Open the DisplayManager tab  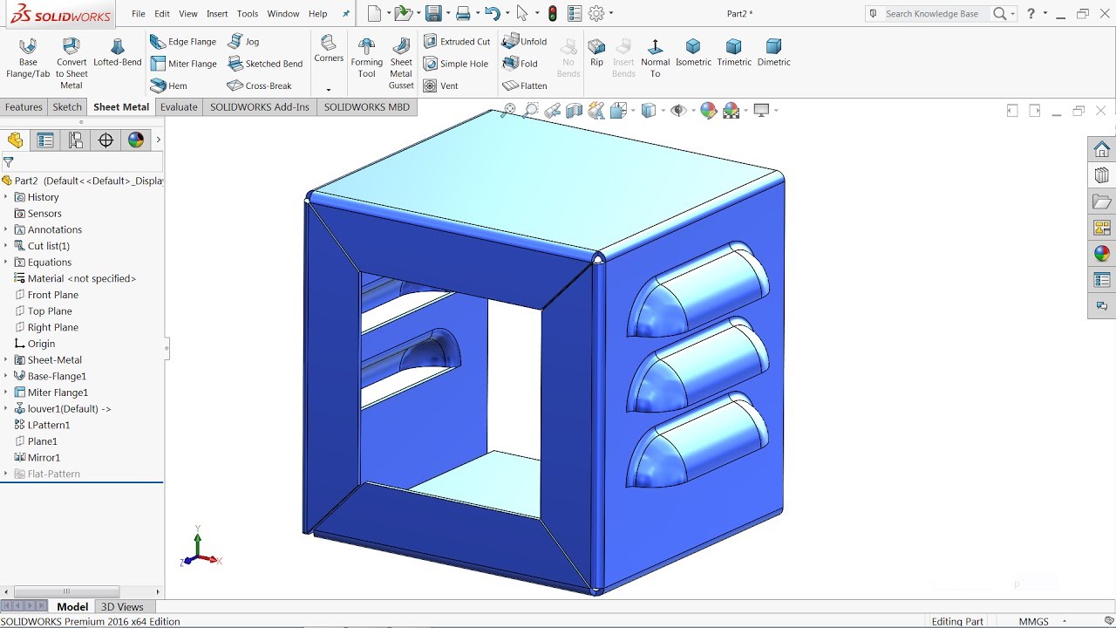click(x=135, y=140)
